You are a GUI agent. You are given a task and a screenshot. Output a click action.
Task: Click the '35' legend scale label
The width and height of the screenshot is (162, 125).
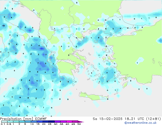61,124
